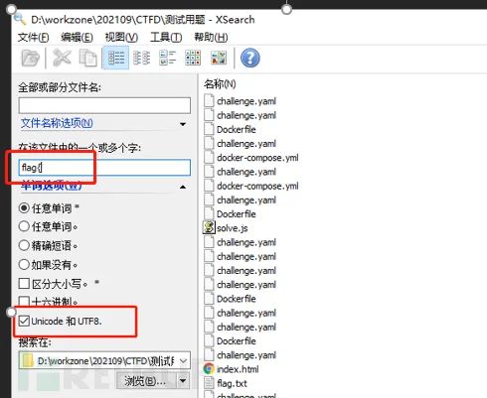Select the 精确短语 radio button
Image resolution: width=487 pixels, height=398 pixels.
click(24, 245)
